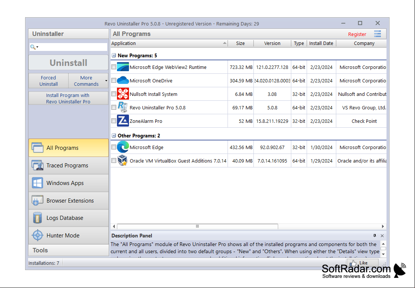
Task: Minimize the Revo Uninstaller Pro window
Action: point(343,23)
